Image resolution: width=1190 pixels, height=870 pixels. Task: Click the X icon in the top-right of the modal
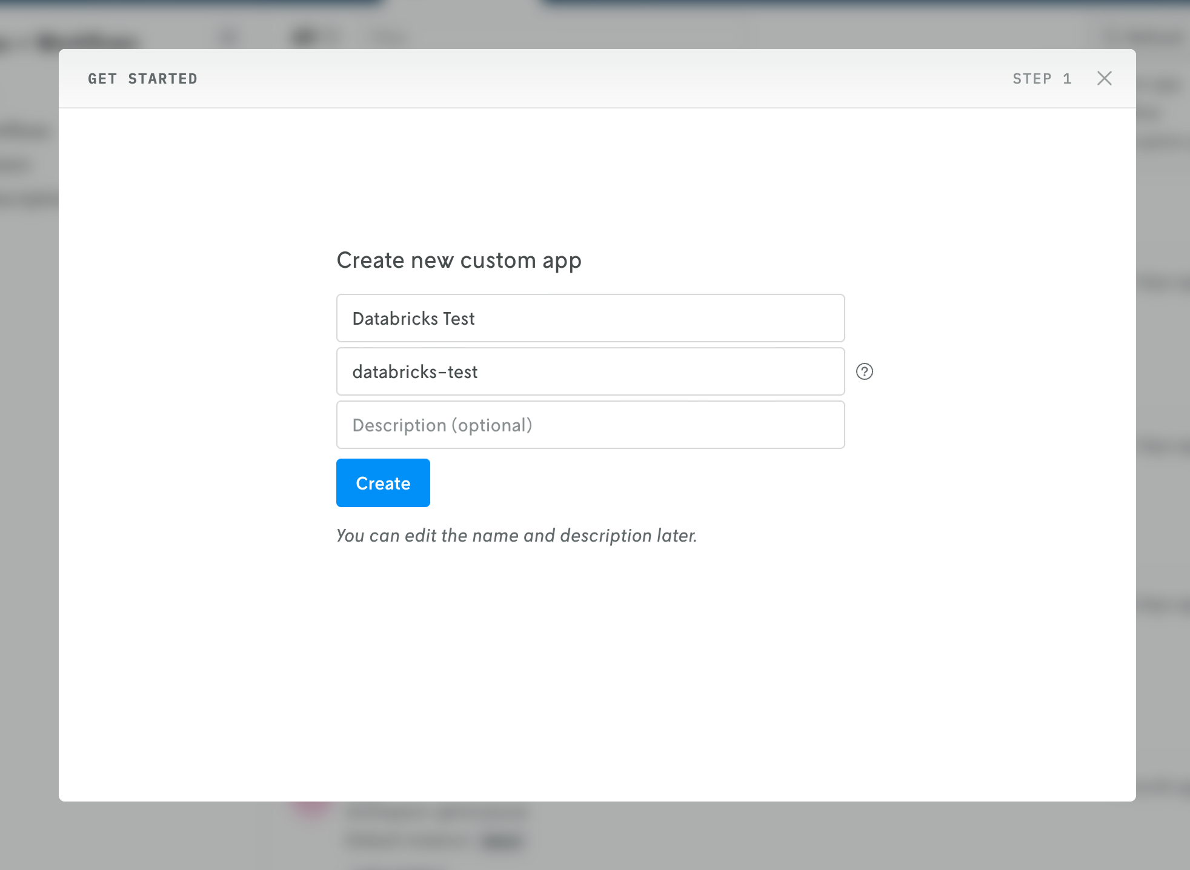point(1105,78)
